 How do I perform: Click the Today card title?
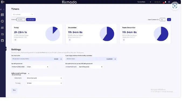(16, 28)
